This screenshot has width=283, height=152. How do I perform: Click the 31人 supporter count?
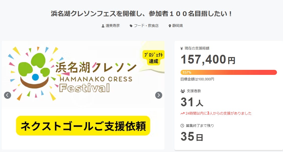pos(192,103)
